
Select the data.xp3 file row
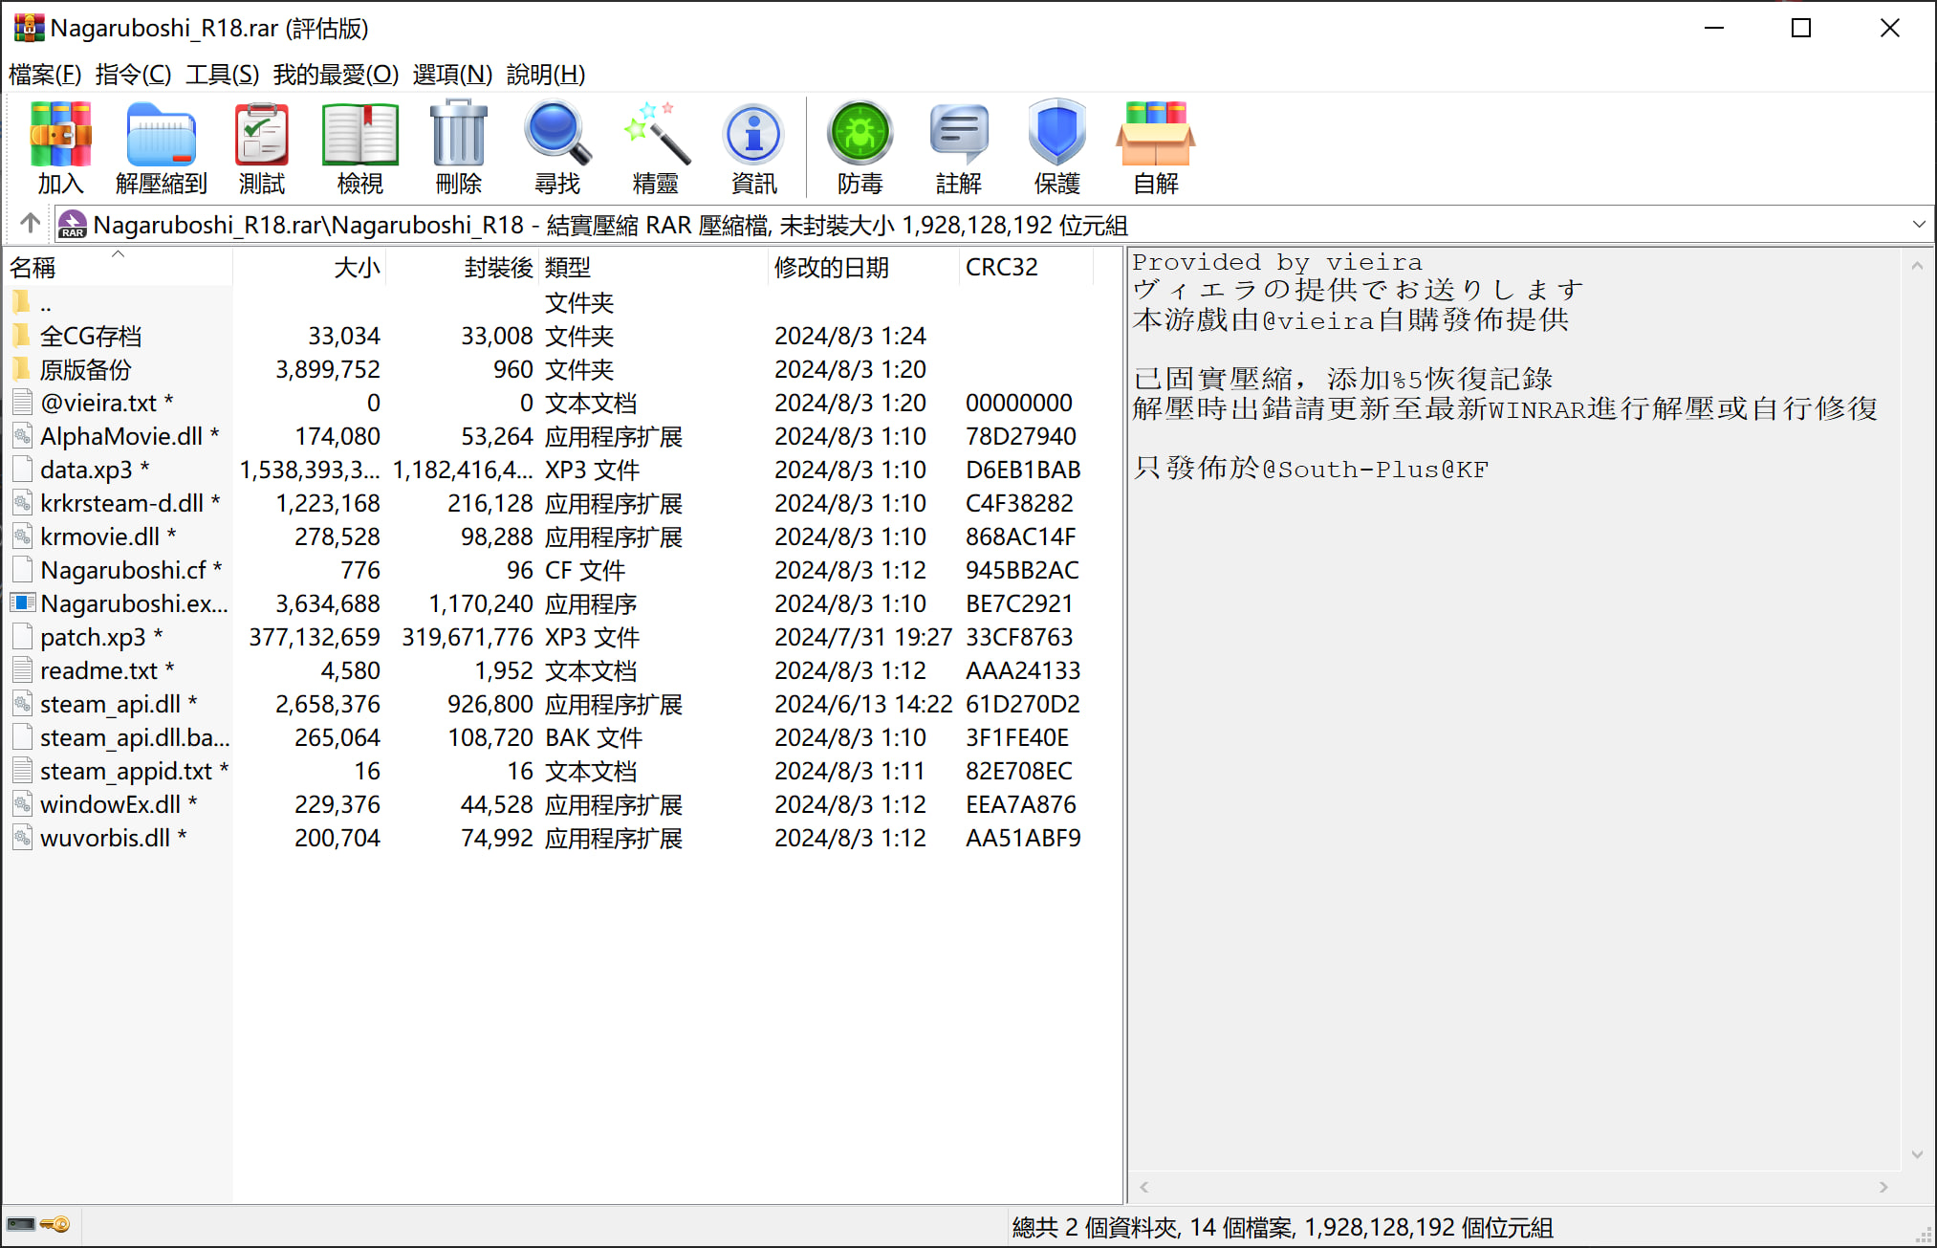click(86, 470)
